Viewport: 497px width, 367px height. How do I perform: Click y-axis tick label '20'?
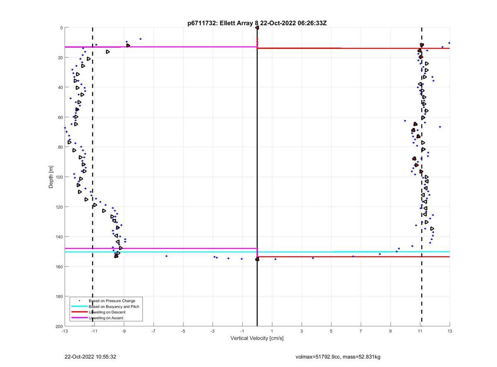coord(60,58)
